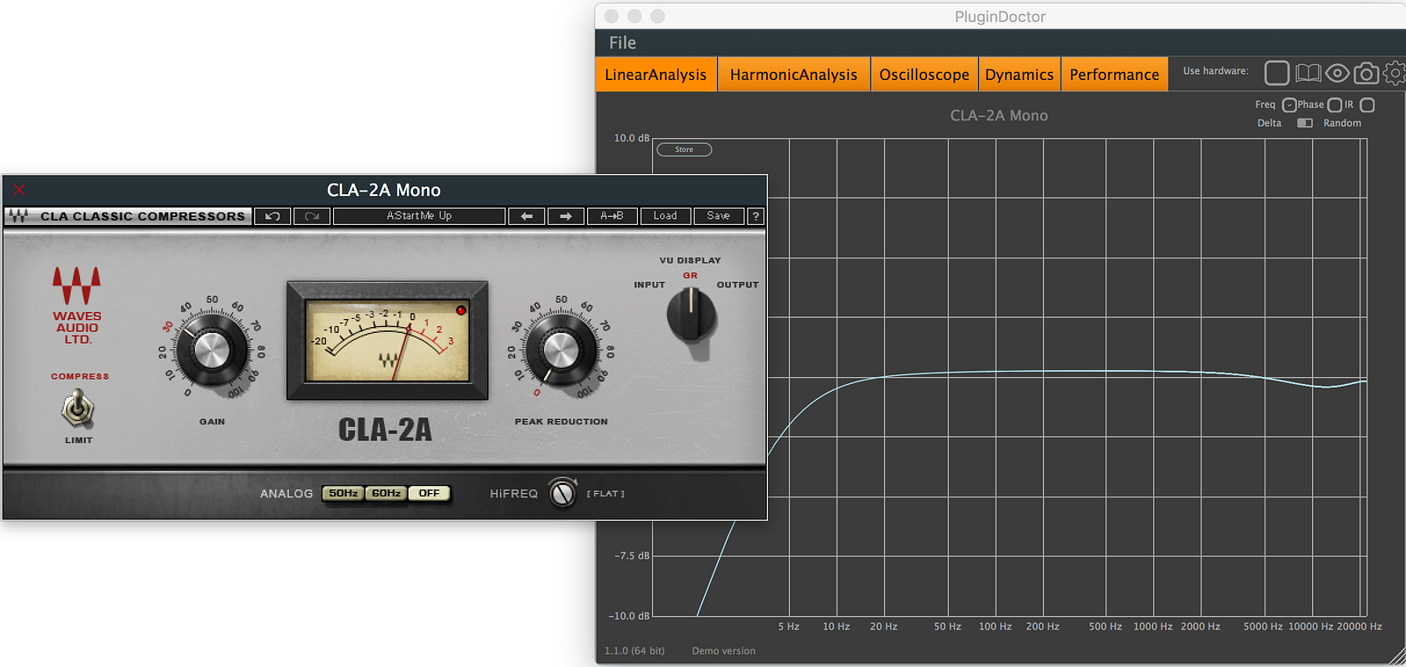Click the Gain knob
The width and height of the screenshot is (1406, 667).
[x=211, y=351]
